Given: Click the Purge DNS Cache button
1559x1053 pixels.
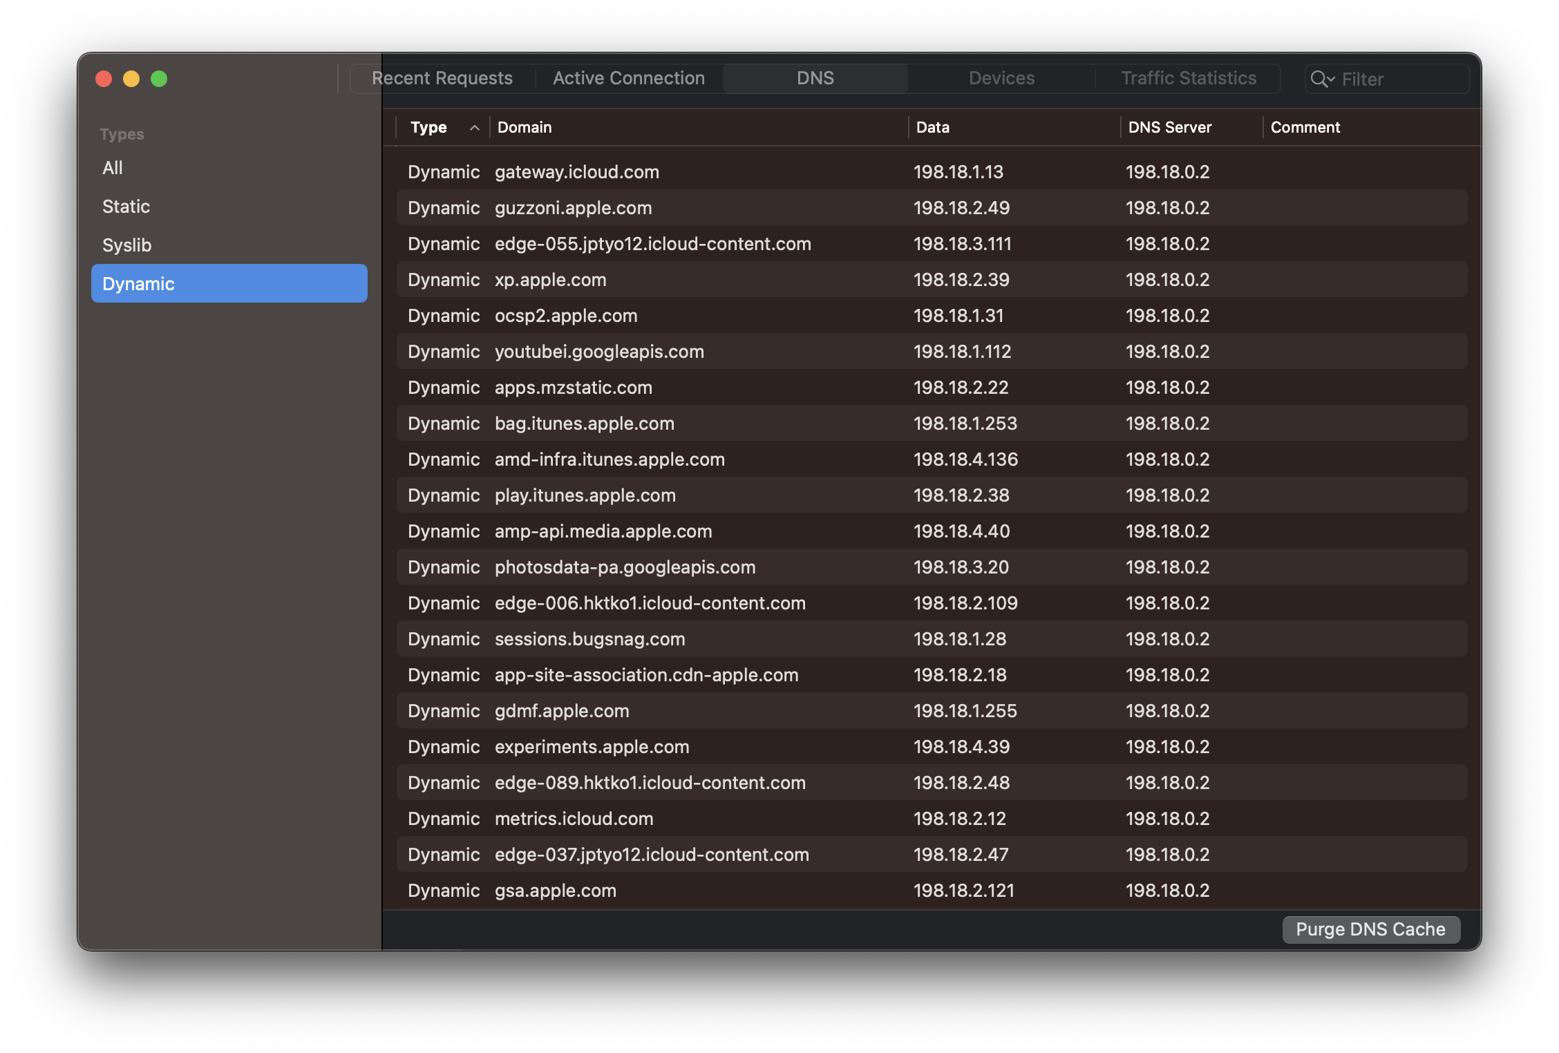Looking at the screenshot, I should point(1370,929).
